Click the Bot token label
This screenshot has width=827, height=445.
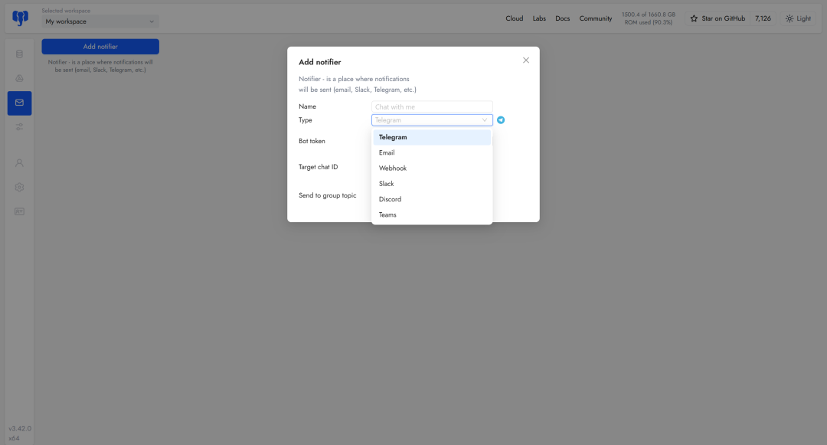[312, 141]
